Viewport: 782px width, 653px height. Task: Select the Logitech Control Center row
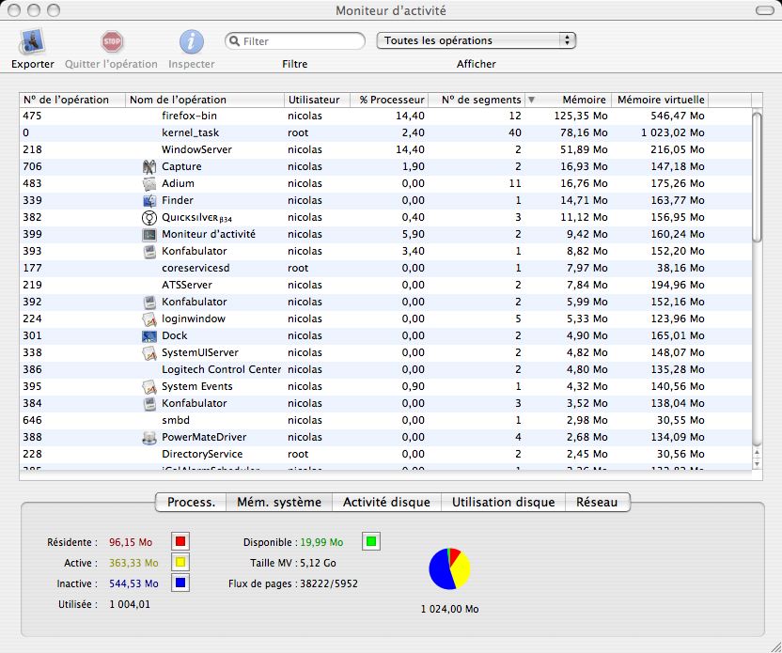[x=385, y=370]
